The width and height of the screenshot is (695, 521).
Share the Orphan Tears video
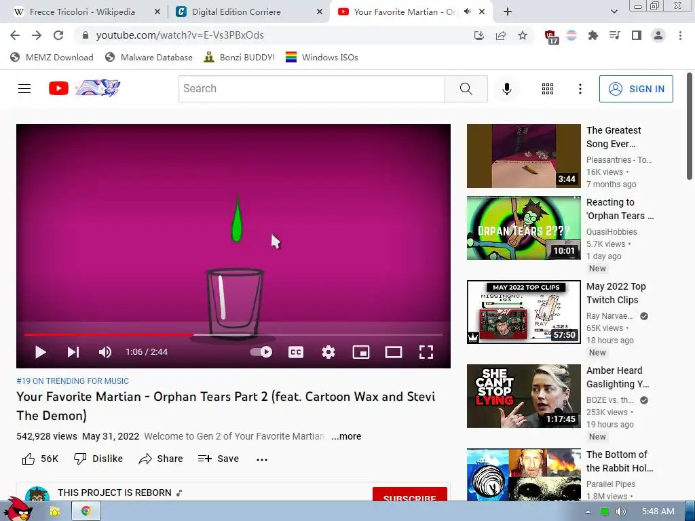[x=160, y=459]
